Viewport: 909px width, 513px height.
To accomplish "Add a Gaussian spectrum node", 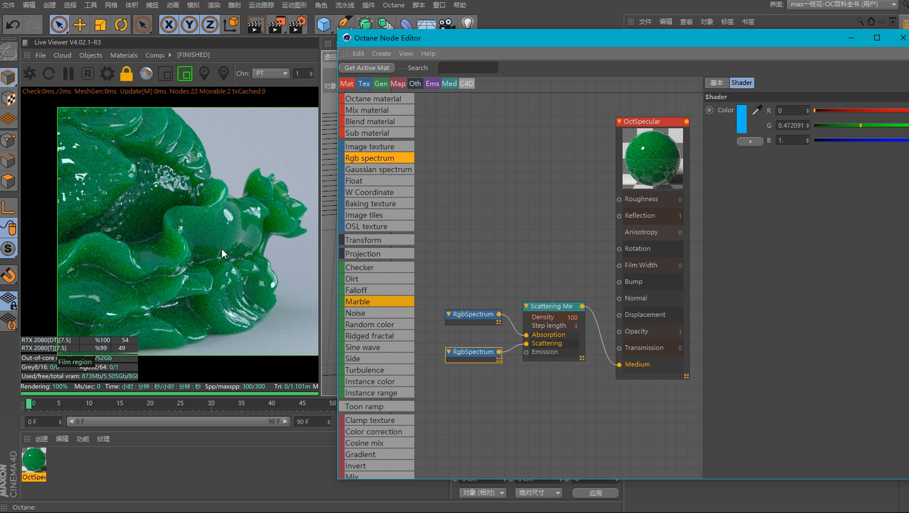I will point(377,169).
